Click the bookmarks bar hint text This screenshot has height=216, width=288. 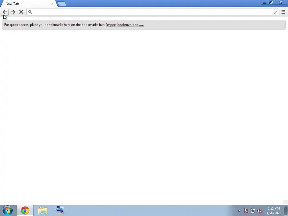[54, 25]
